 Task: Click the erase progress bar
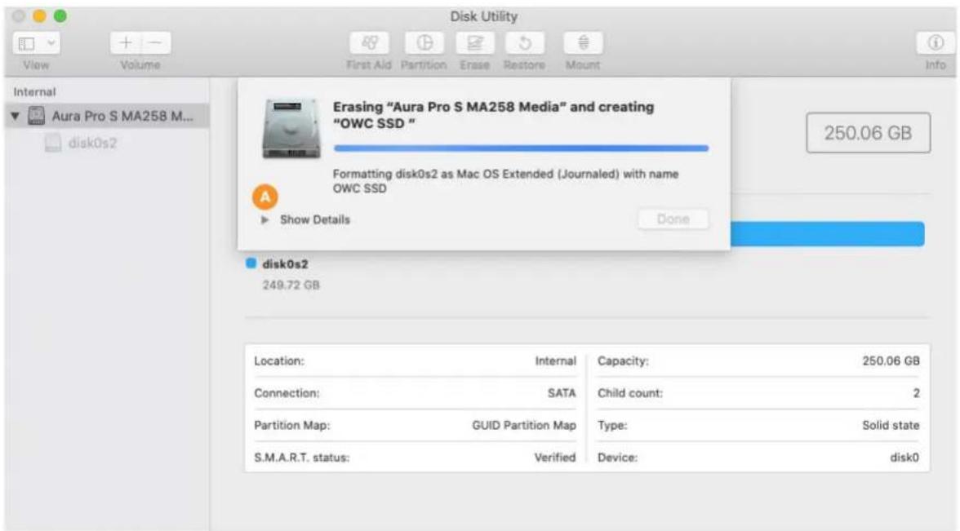[x=521, y=148]
